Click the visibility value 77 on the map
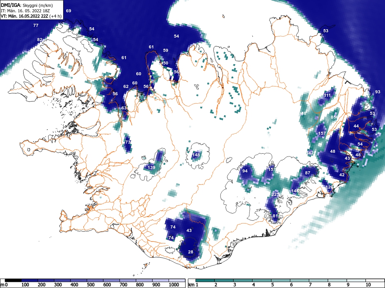The width and height of the screenshot is (385, 288). 36,25
